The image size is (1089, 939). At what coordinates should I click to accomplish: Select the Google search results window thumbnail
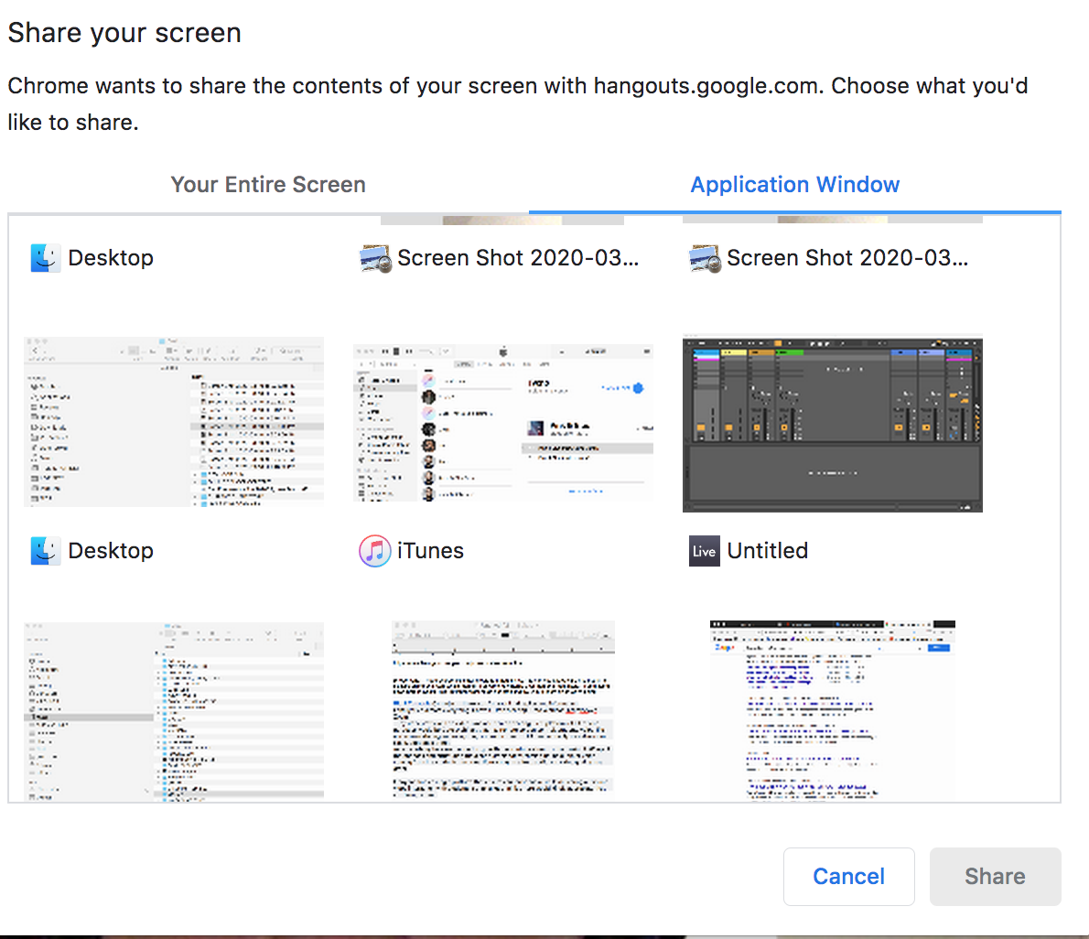pyautogui.click(x=833, y=710)
